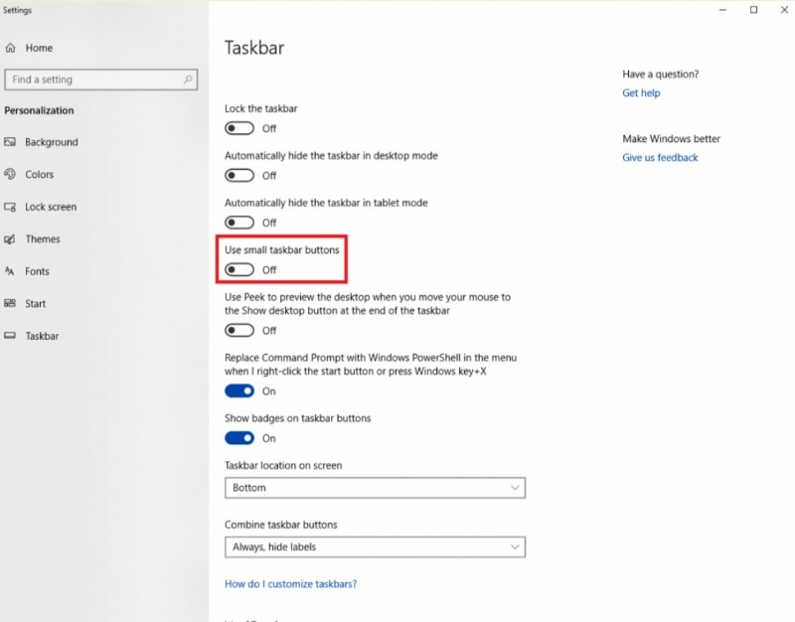This screenshot has width=795, height=622.
Task: Select Fonts in sidebar
Action: (37, 271)
